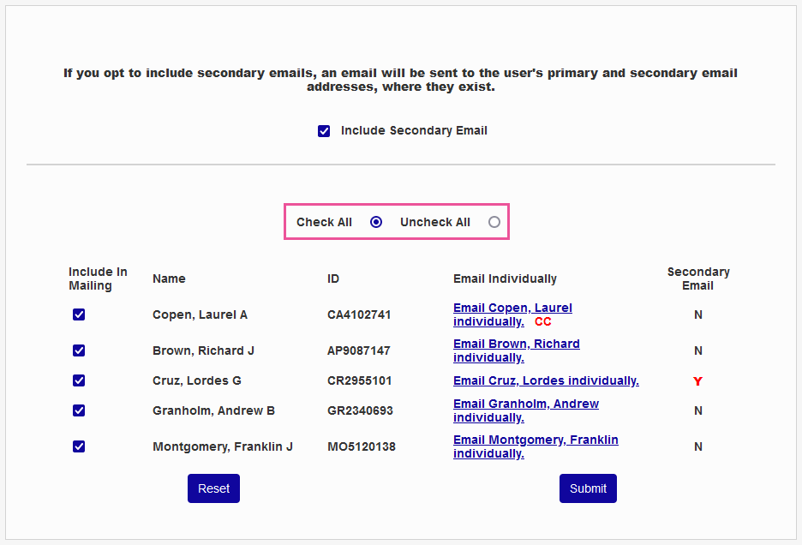Click Email Cruz, Lordes individually link

click(x=546, y=380)
